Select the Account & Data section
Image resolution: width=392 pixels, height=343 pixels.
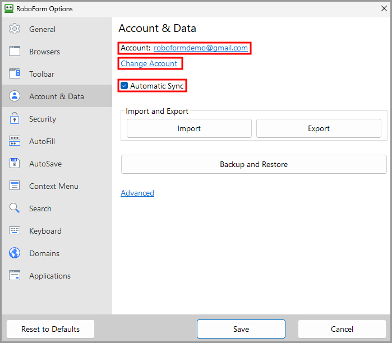[56, 96]
